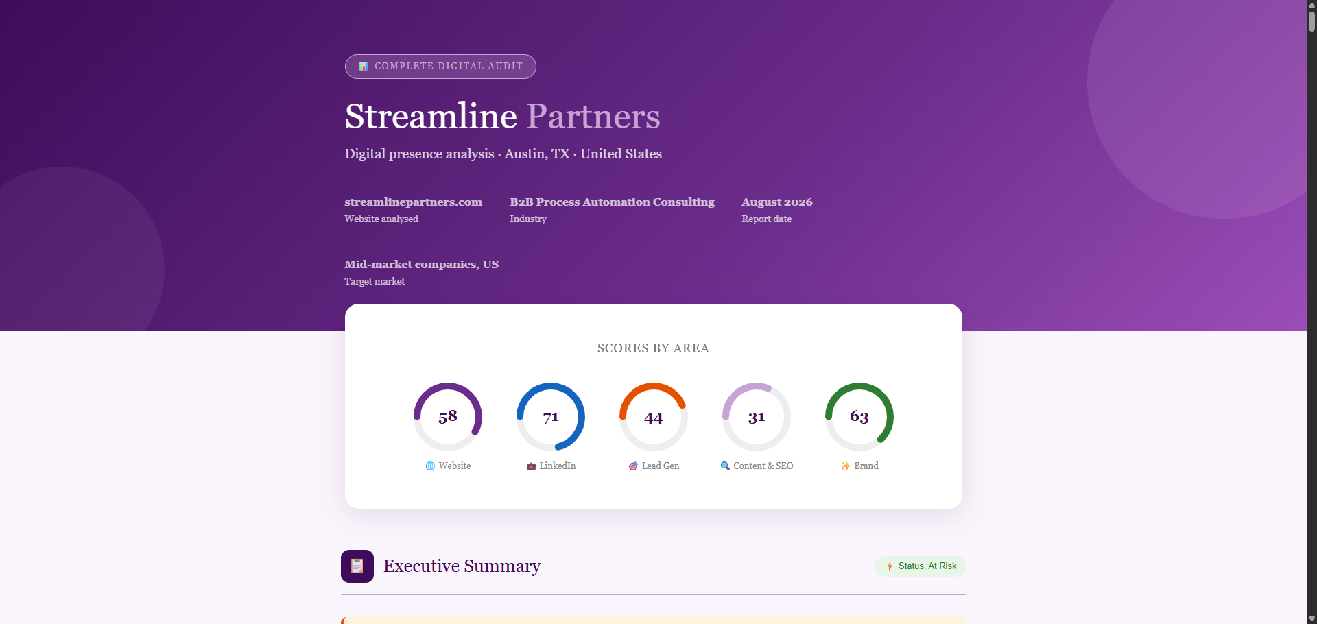Click the 'Website analysed' label
This screenshot has width=1317, height=624.
click(x=381, y=219)
